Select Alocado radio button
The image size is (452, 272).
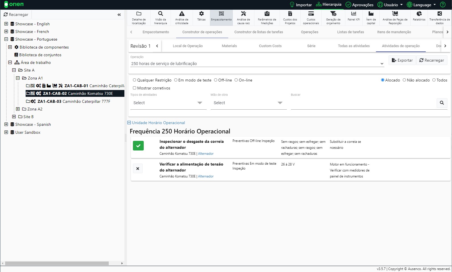(x=383, y=80)
